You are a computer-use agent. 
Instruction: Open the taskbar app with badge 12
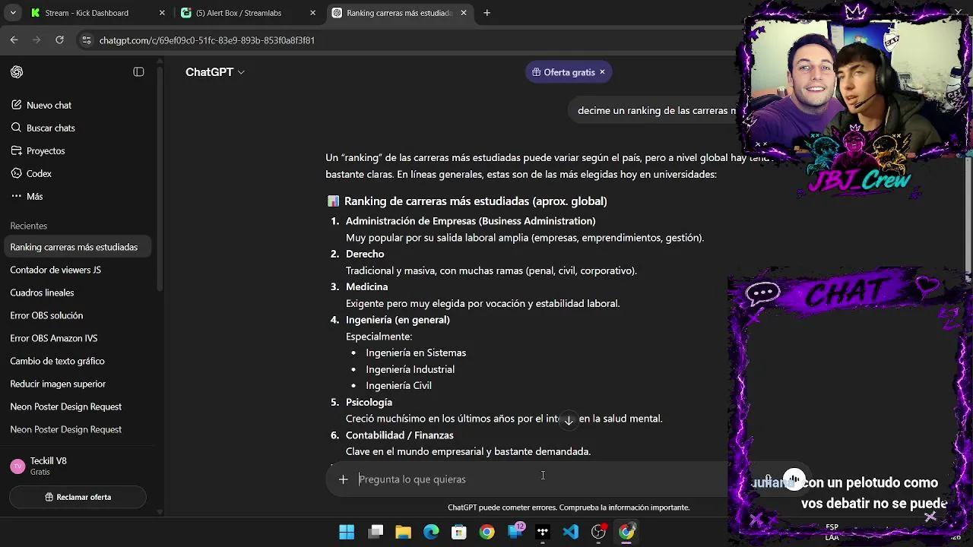coord(515,531)
